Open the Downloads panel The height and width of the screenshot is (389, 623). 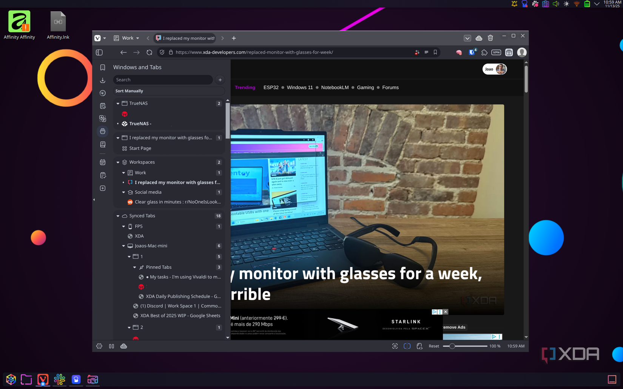click(103, 80)
